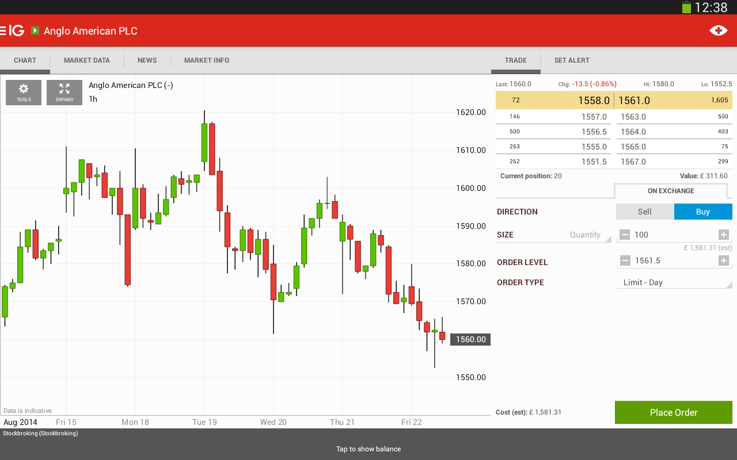The width and height of the screenshot is (737, 460).
Task: Decrease size with the minus button
Action: coord(625,235)
